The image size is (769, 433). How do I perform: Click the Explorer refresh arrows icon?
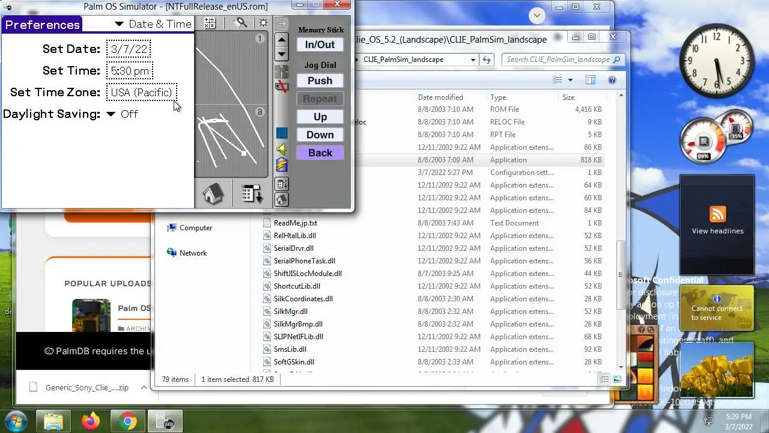(x=487, y=60)
